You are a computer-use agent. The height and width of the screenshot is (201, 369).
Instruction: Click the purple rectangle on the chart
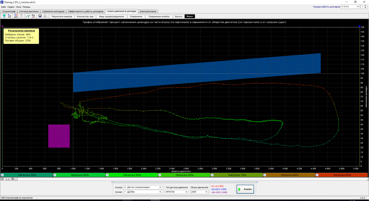(x=59, y=136)
